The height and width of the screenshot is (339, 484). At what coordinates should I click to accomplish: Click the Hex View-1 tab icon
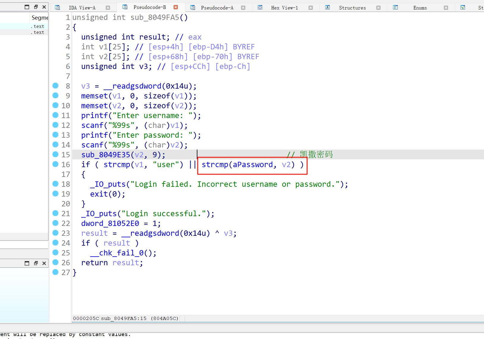click(x=260, y=8)
